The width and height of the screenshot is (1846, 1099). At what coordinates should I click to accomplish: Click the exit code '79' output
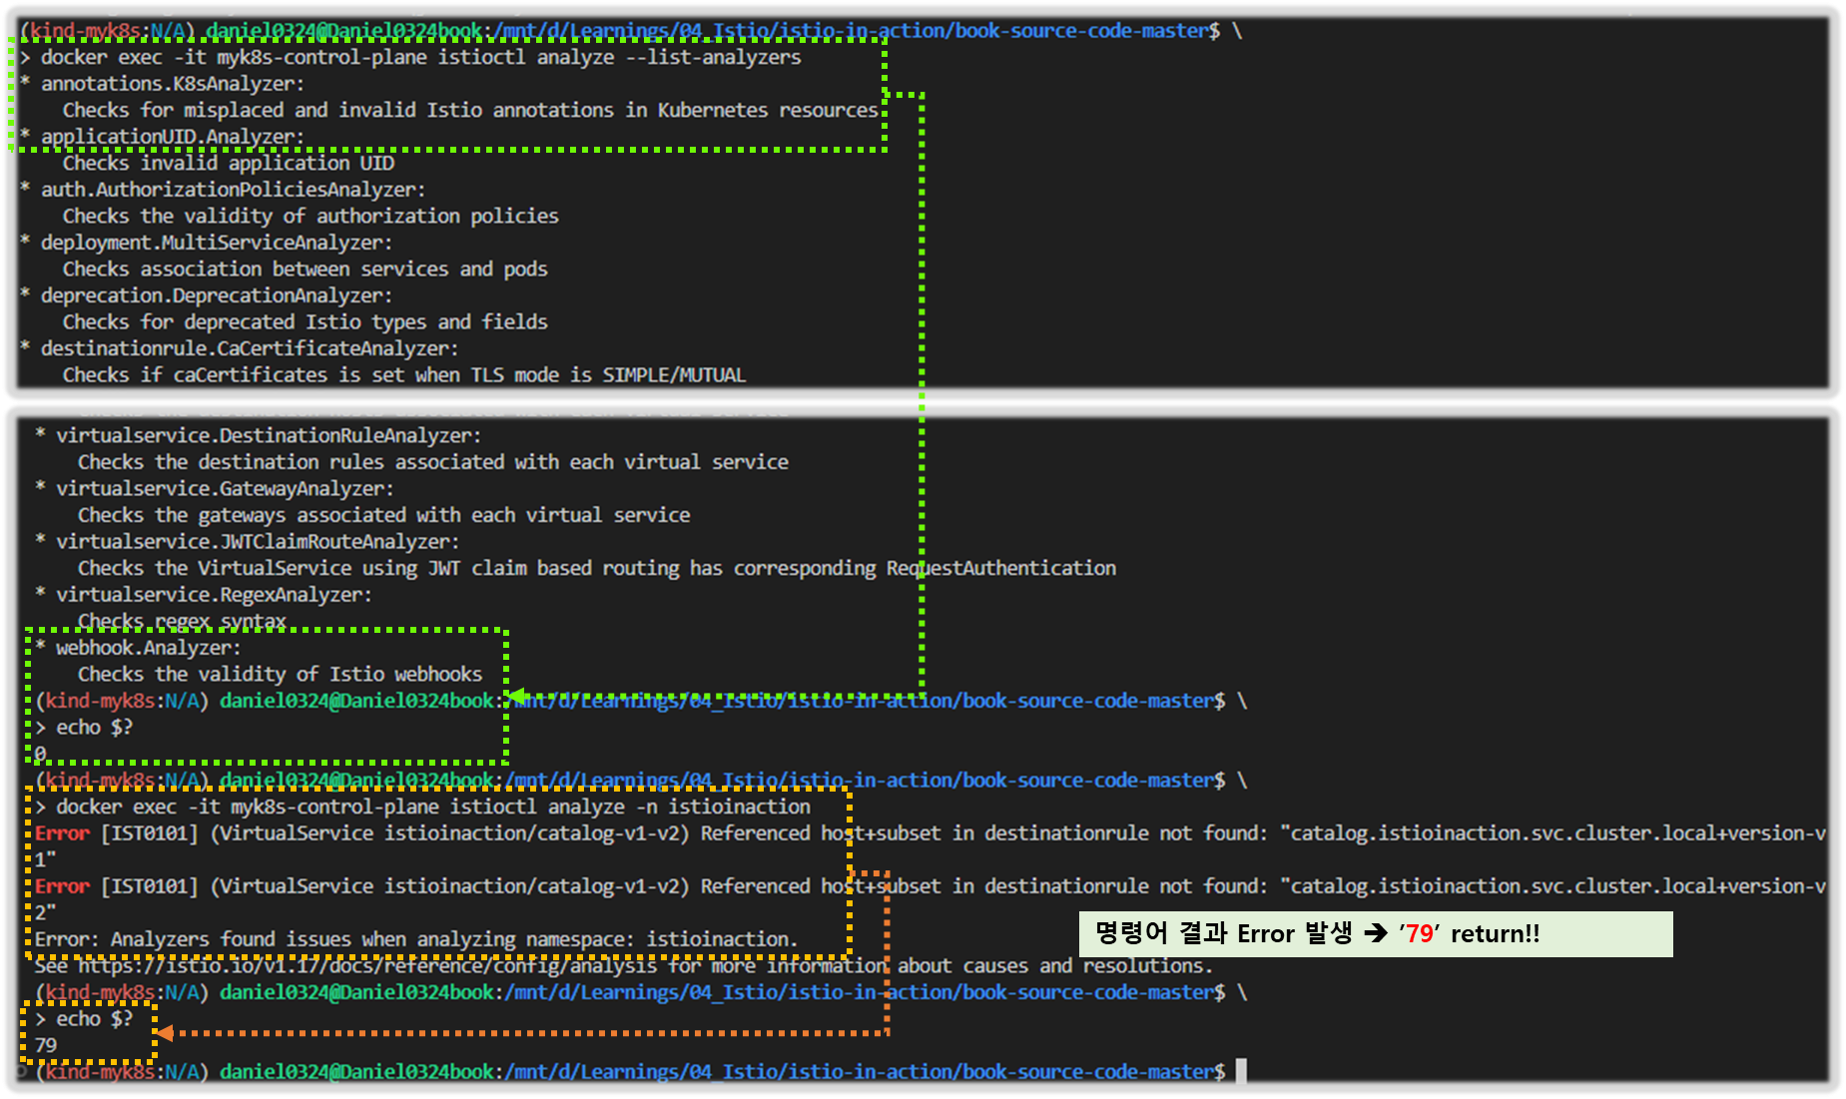click(x=46, y=1045)
